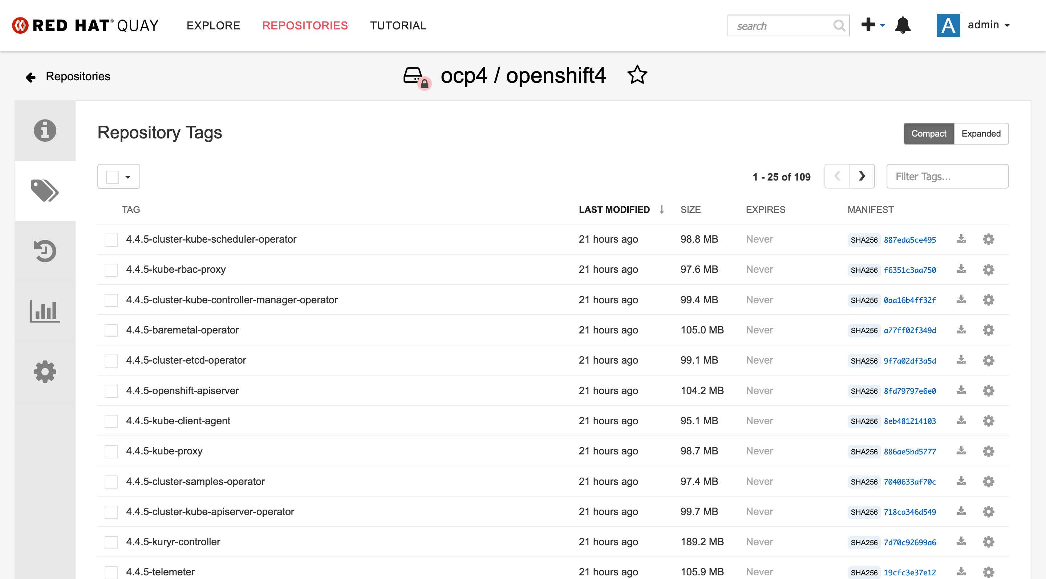Click the create new resource plus dropdown
Image resolution: width=1046 pixels, height=579 pixels.
click(x=871, y=25)
